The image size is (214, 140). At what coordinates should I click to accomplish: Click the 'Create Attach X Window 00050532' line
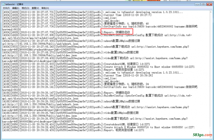(x=98, y=67)
